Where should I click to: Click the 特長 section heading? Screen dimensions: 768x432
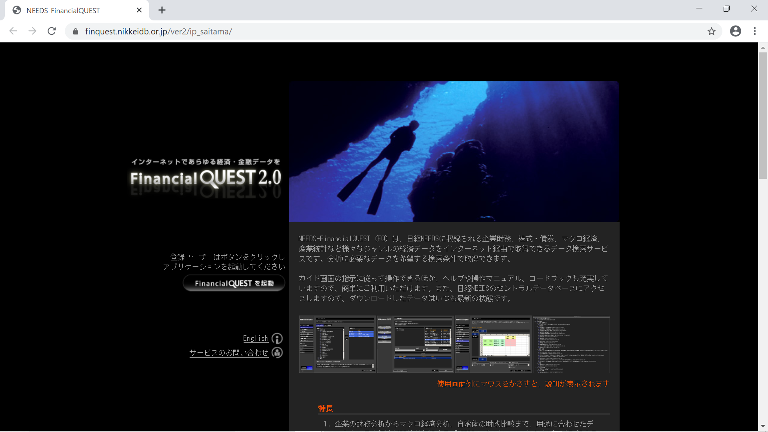[x=325, y=408]
